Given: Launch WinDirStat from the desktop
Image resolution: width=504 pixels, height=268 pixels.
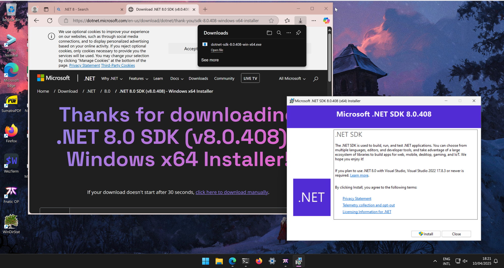Looking at the screenshot, I should [11, 224].
